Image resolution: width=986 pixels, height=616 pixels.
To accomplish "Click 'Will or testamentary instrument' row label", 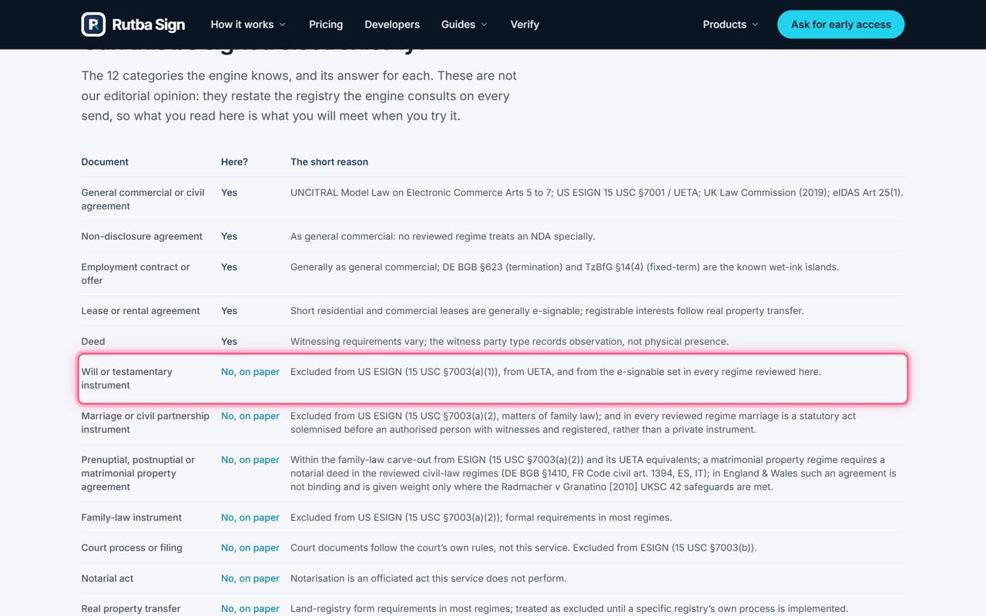I will click(x=127, y=378).
